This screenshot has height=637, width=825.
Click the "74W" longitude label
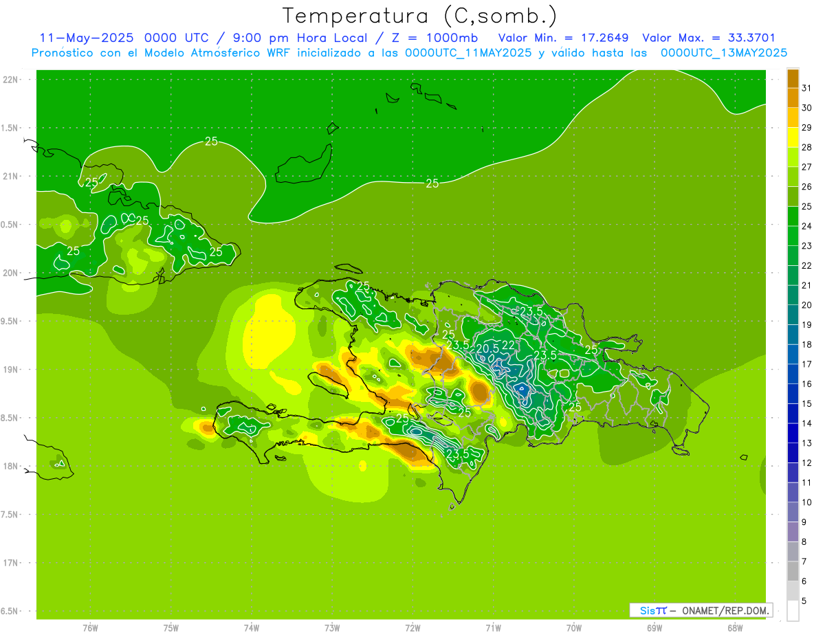[251, 628]
